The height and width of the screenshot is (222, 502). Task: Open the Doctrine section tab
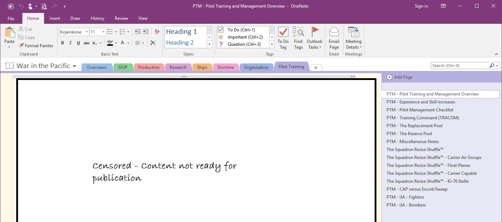[226, 67]
